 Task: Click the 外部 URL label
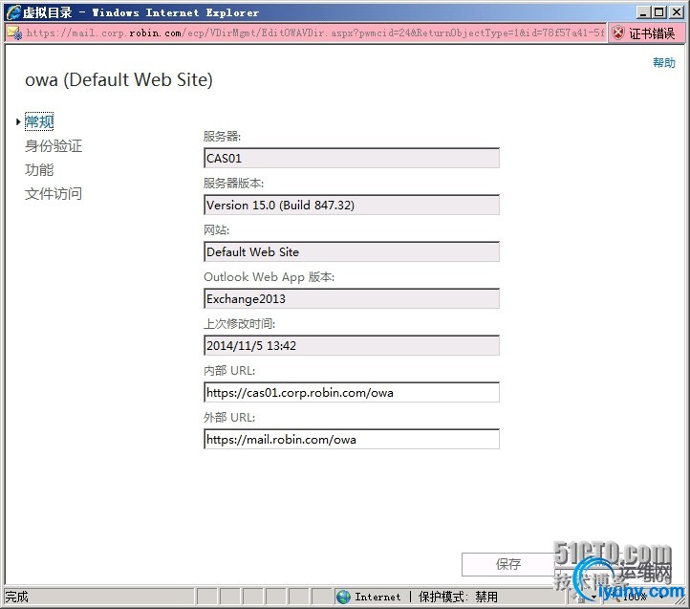coord(229,417)
